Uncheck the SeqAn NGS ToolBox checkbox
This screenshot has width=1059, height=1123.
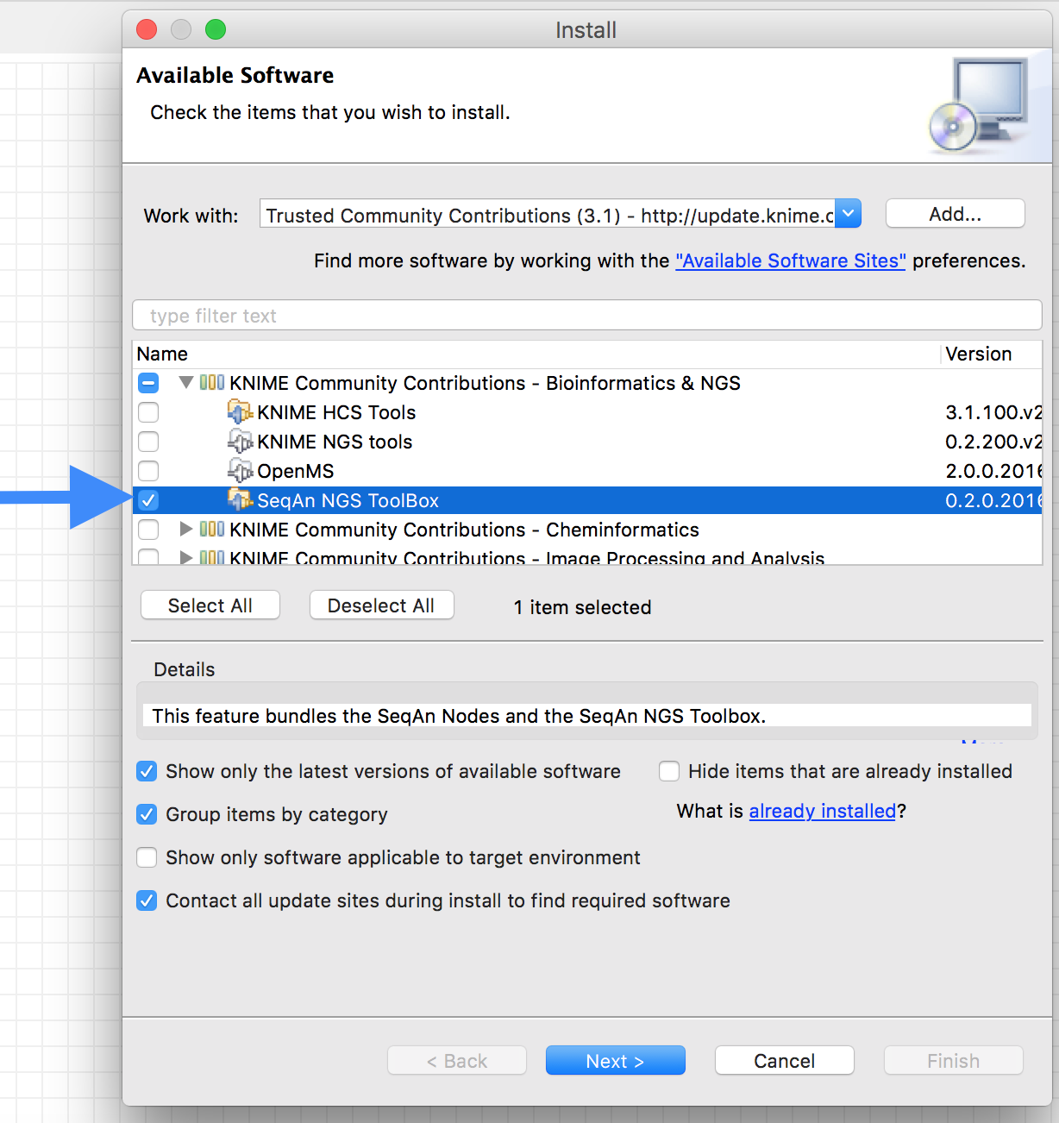point(148,500)
